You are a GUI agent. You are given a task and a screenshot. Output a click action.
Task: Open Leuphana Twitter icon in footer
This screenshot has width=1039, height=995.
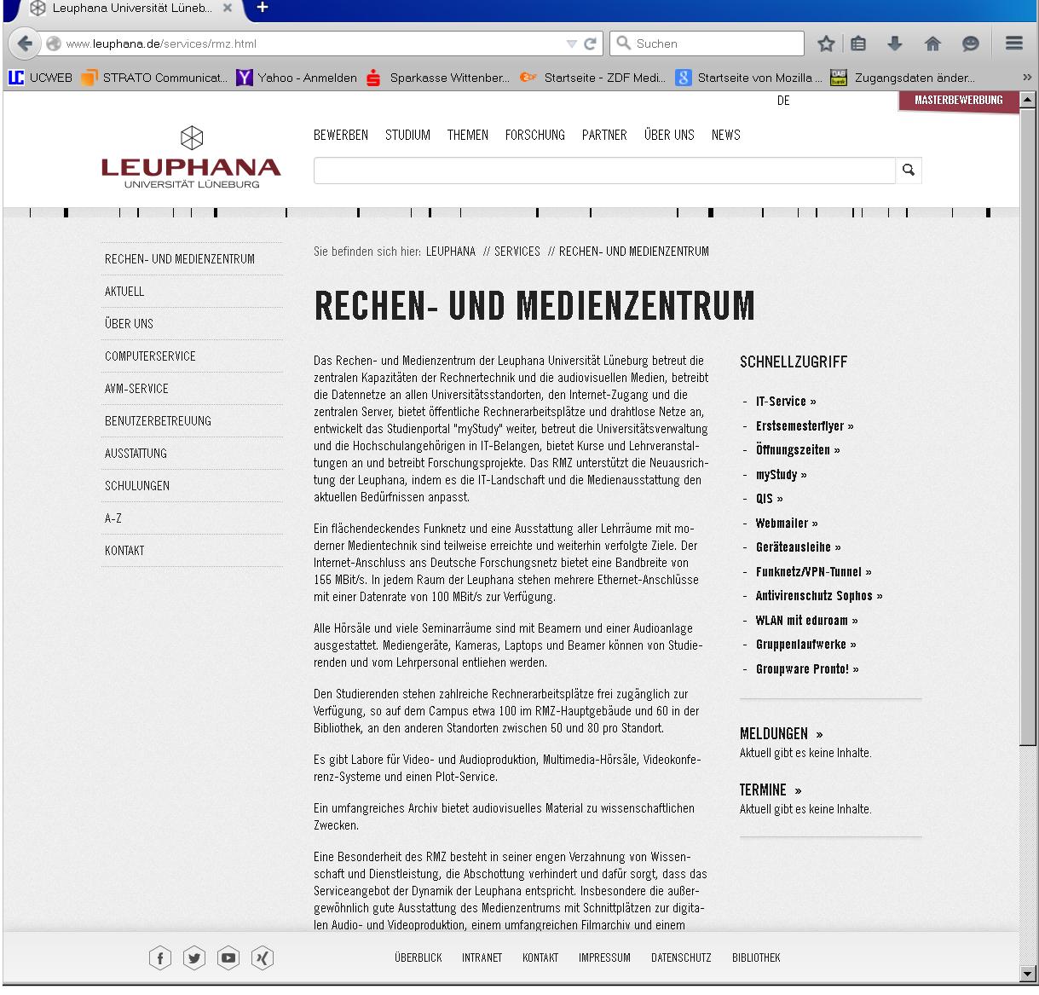[194, 958]
